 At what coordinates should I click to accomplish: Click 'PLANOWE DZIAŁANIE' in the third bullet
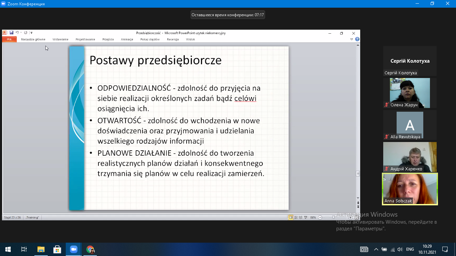click(x=135, y=153)
